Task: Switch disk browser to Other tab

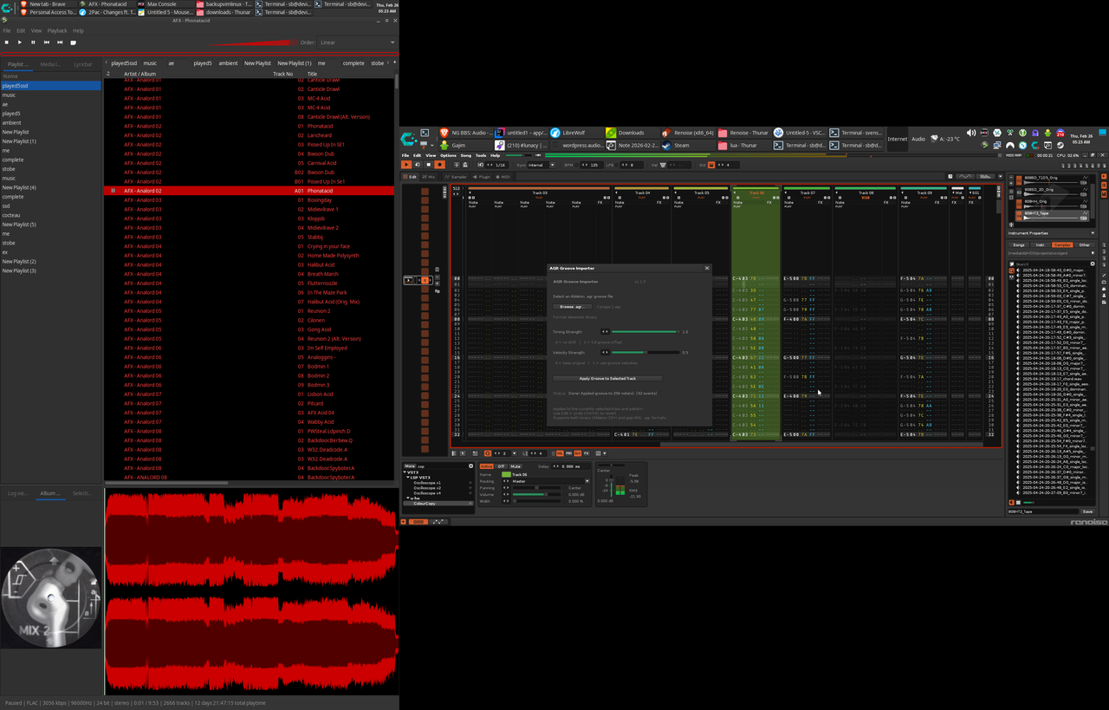Action: [x=1084, y=244]
